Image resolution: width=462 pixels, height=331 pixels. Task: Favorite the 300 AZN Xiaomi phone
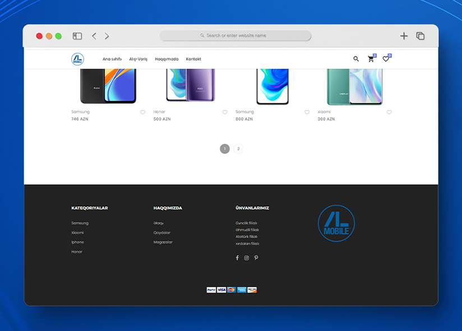pyautogui.click(x=389, y=112)
